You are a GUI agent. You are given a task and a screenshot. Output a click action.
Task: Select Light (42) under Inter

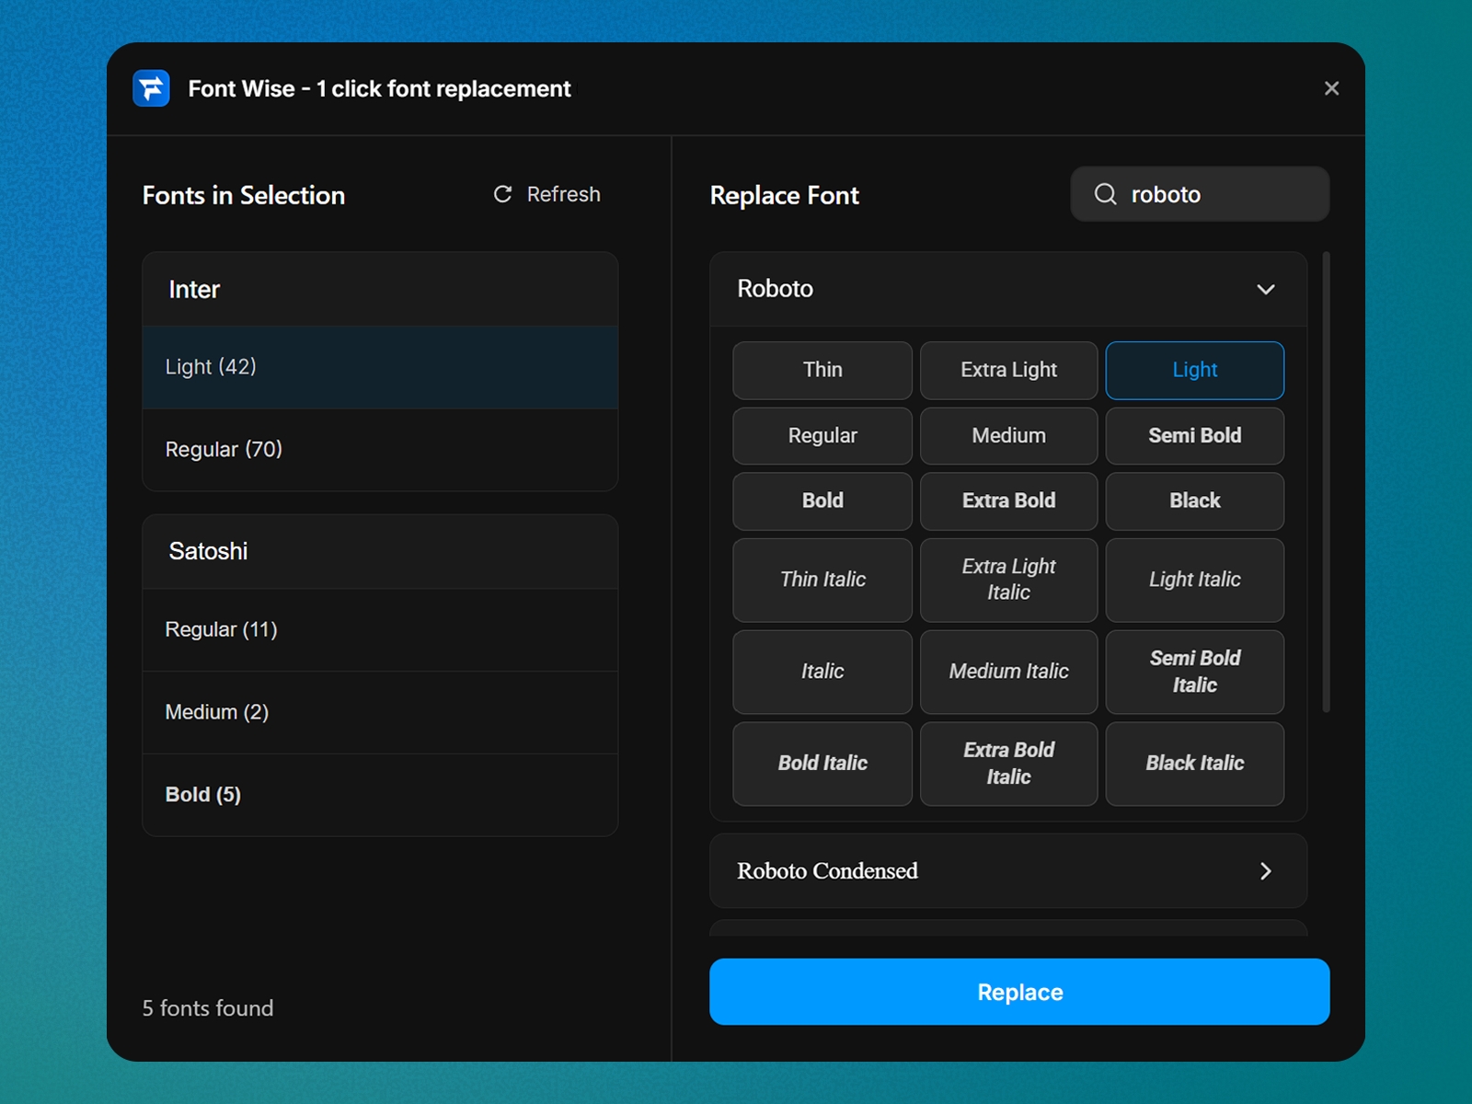380,367
